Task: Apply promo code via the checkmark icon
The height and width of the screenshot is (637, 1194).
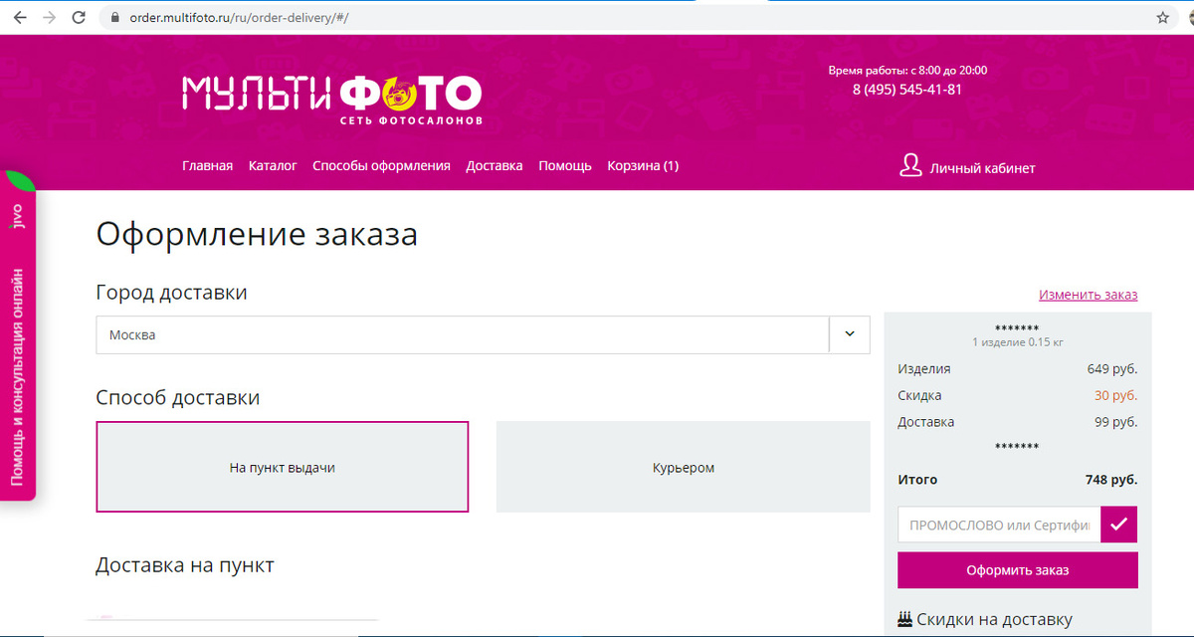Action: click(x=1118, y=525)
